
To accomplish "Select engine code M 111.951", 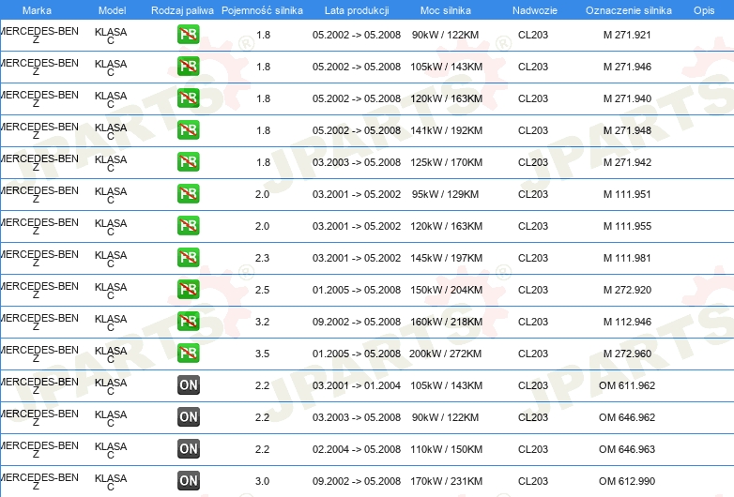I will click(x=627, y=194).
